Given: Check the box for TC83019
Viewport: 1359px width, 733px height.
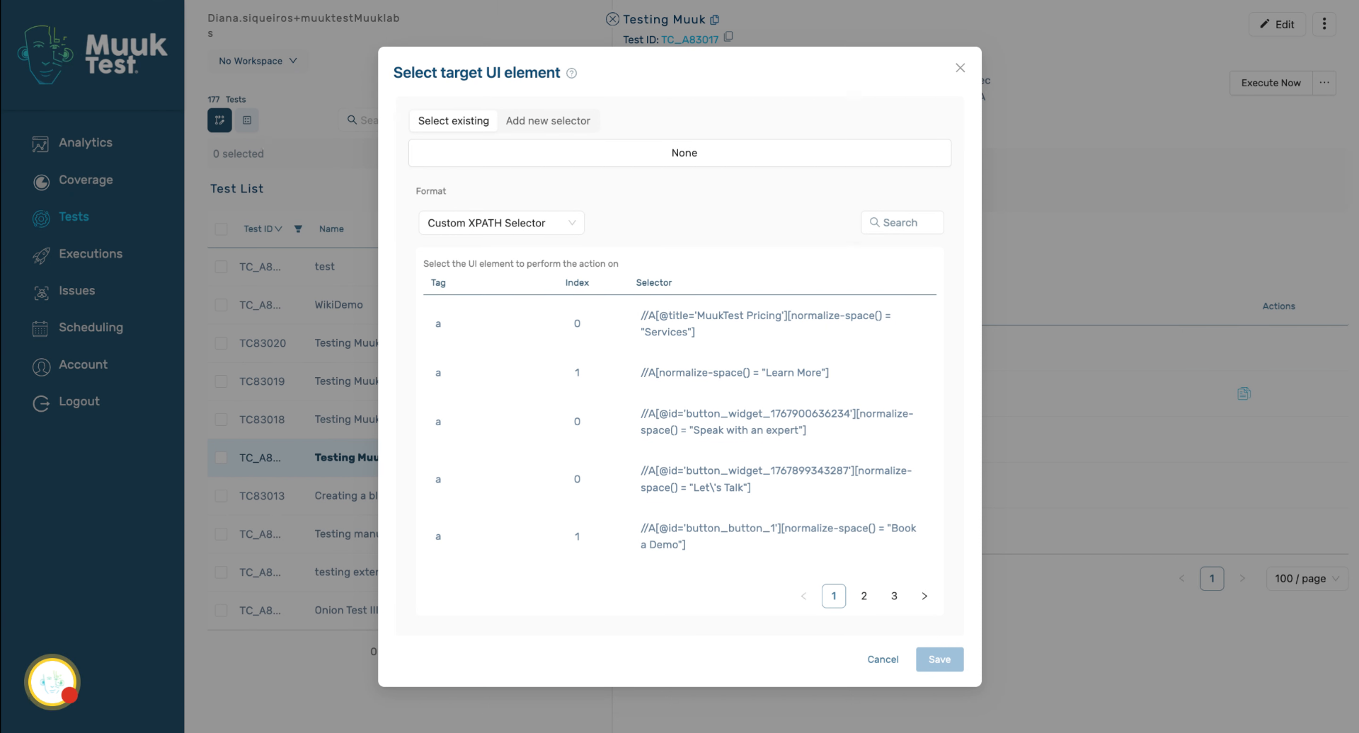Looking at the screenshot, I should click(222, 381).
